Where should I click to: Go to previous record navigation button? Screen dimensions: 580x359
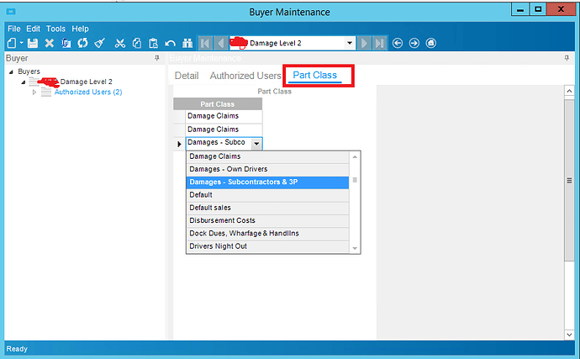click(221, 44)
